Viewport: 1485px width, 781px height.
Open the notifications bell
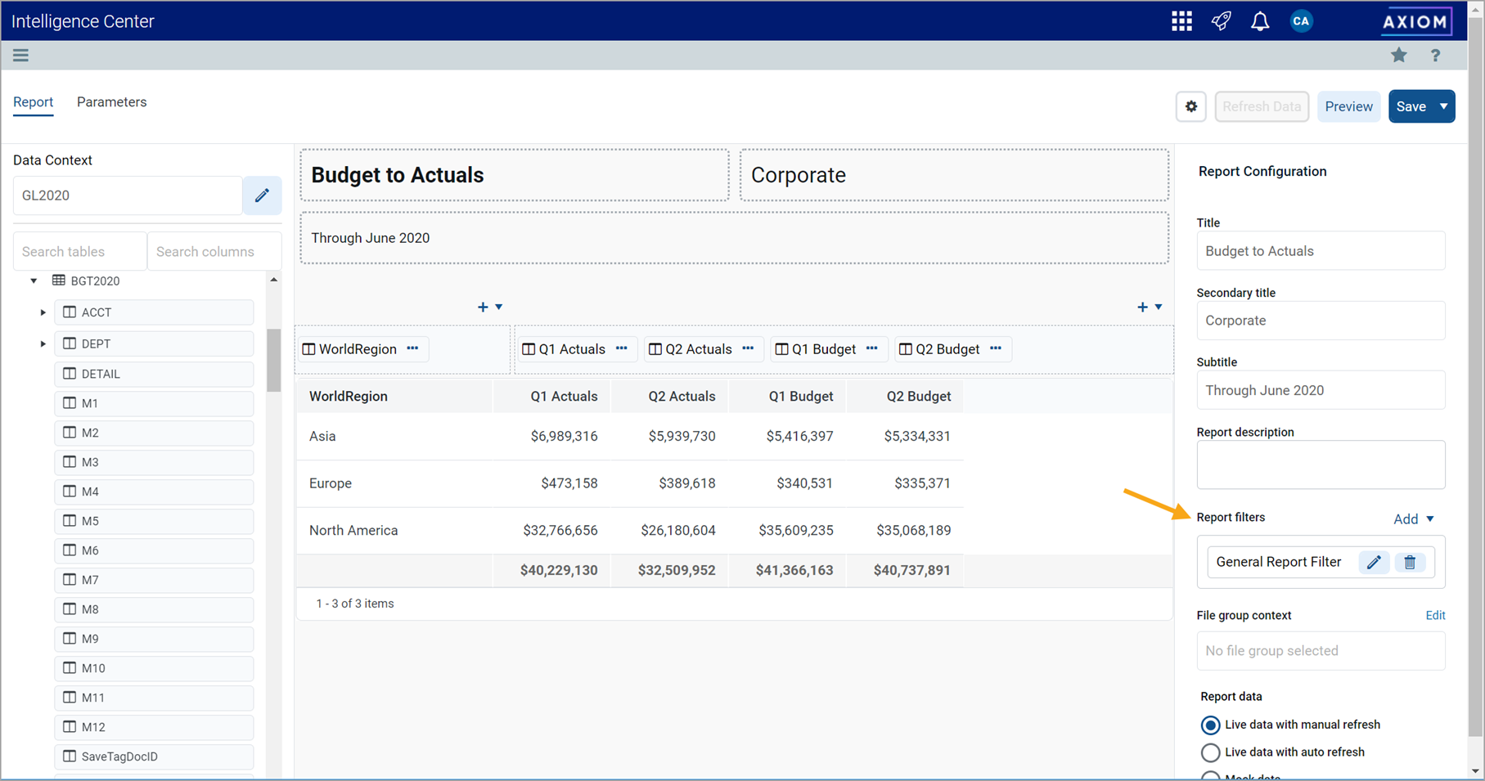(1260, 21)
